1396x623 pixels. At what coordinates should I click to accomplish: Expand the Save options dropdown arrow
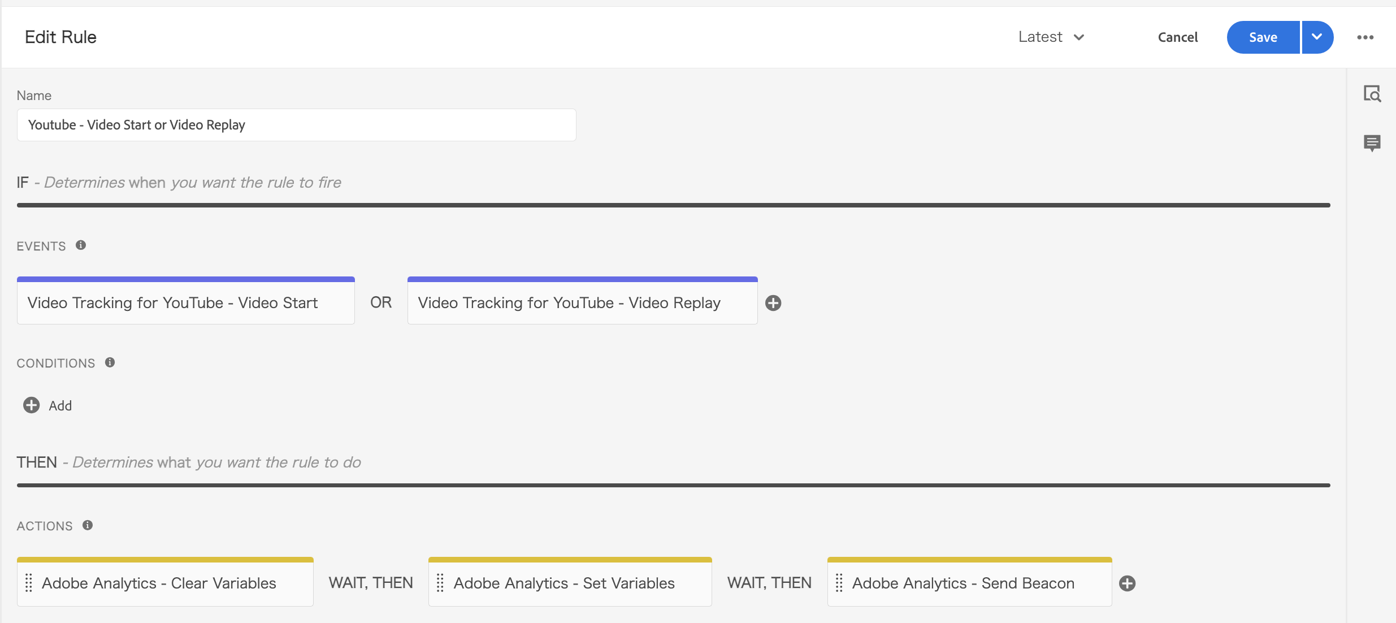click(1317, 37)
